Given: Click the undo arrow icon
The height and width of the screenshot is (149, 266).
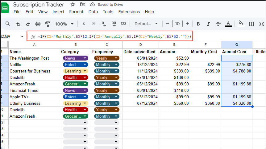Looking at the screenshot, I should 18,24.
